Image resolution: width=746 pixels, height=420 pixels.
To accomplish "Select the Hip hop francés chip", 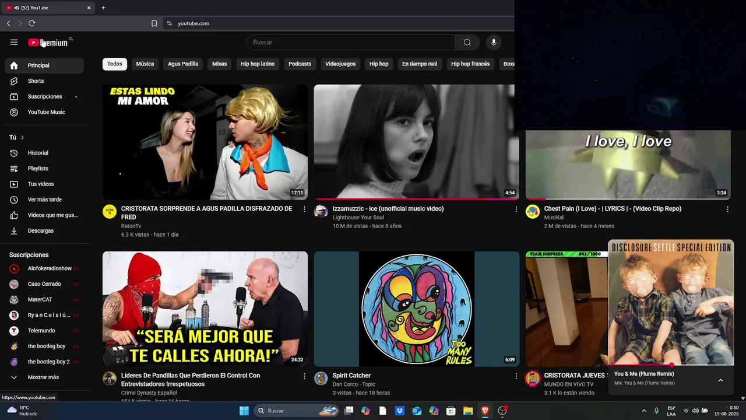I will tap(470, 64).
